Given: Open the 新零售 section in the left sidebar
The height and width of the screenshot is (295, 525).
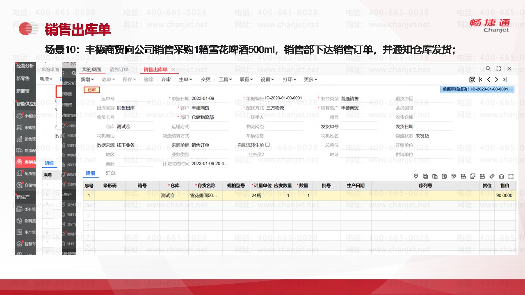Looking at the screenshot, I should [x=23, y=79].
